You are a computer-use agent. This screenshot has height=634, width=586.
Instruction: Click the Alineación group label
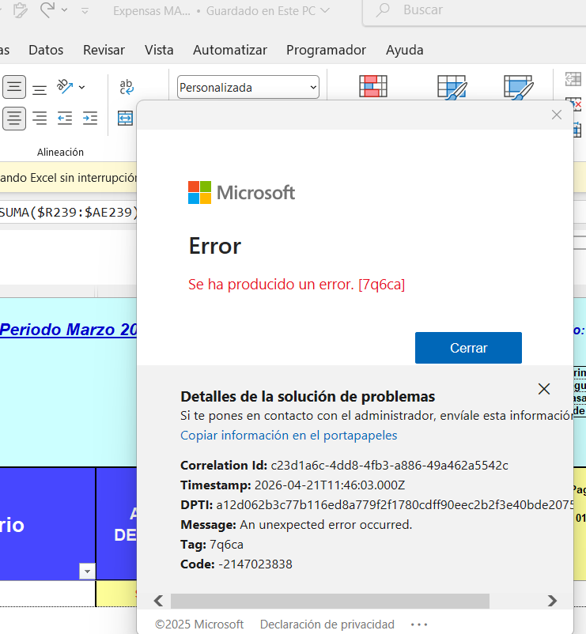click(x=60, y=153)
